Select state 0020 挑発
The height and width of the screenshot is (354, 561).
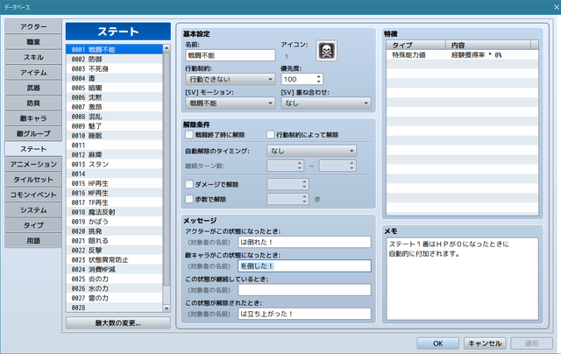pyautogui.click(x=114, y=231)
